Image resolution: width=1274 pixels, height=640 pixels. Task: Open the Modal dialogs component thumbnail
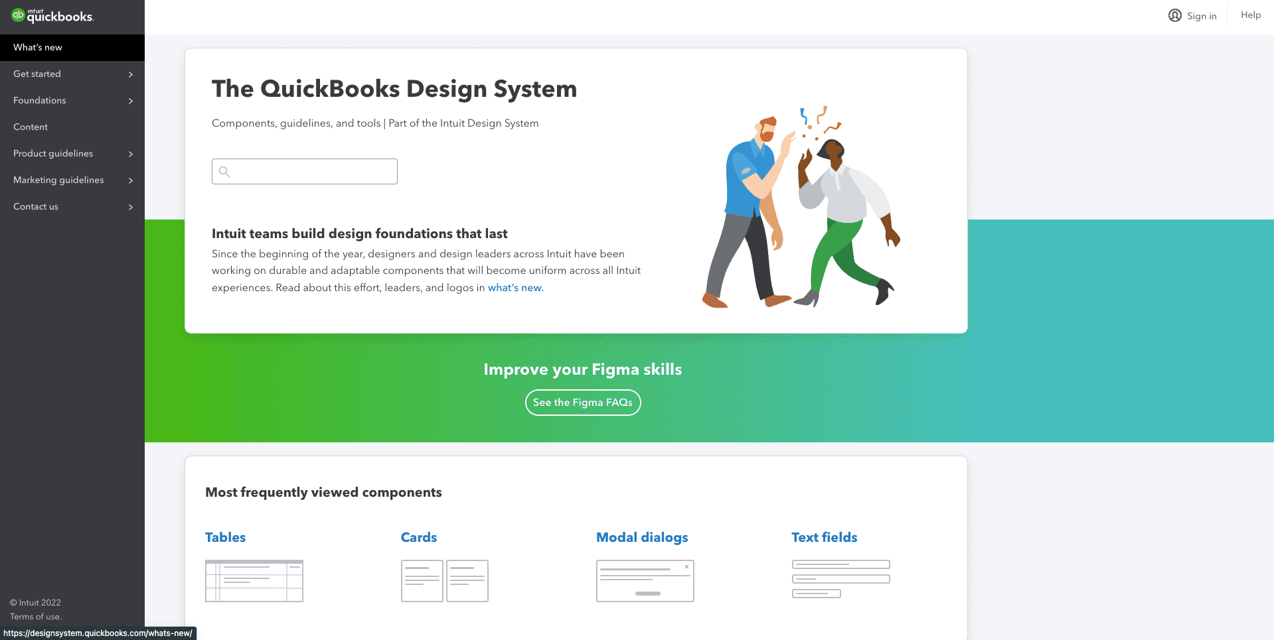645,581
